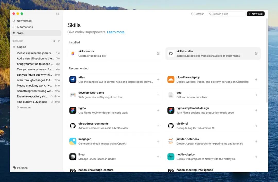
Task: Click the Figma skill icon
Action: click(x=73, y=110)
